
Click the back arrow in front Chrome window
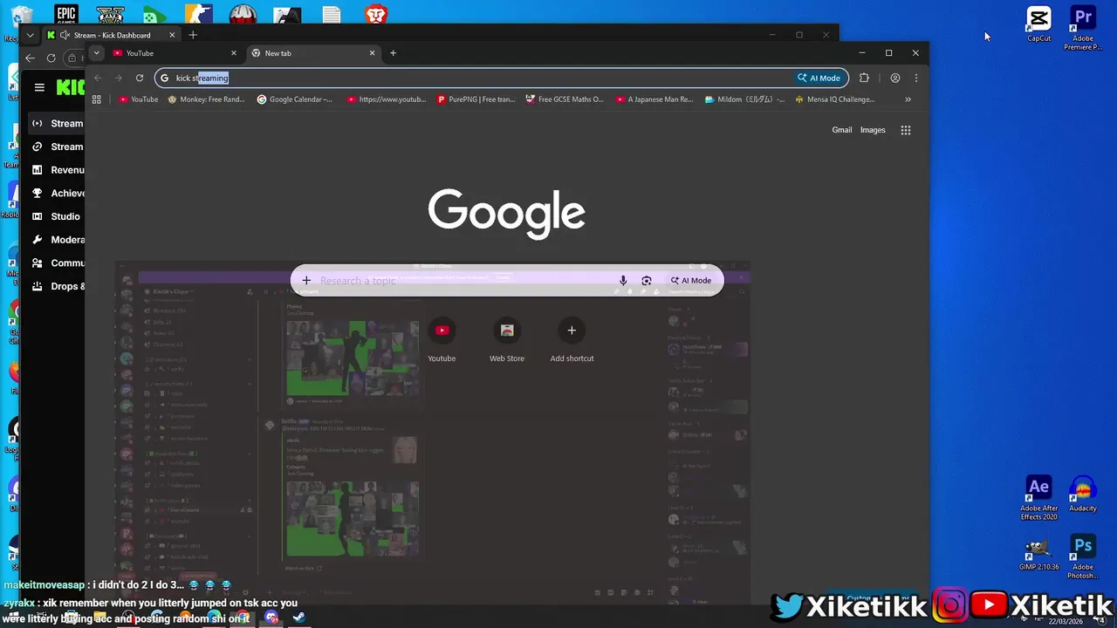98,78
